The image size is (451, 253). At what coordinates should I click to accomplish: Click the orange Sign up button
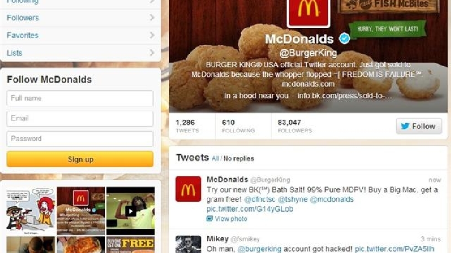pos(80,159)
